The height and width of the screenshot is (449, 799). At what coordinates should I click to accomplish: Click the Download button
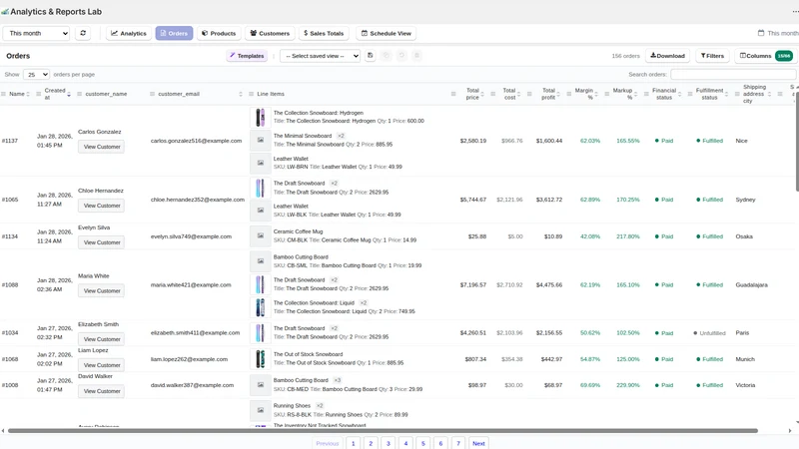click(x=667, y=56)
